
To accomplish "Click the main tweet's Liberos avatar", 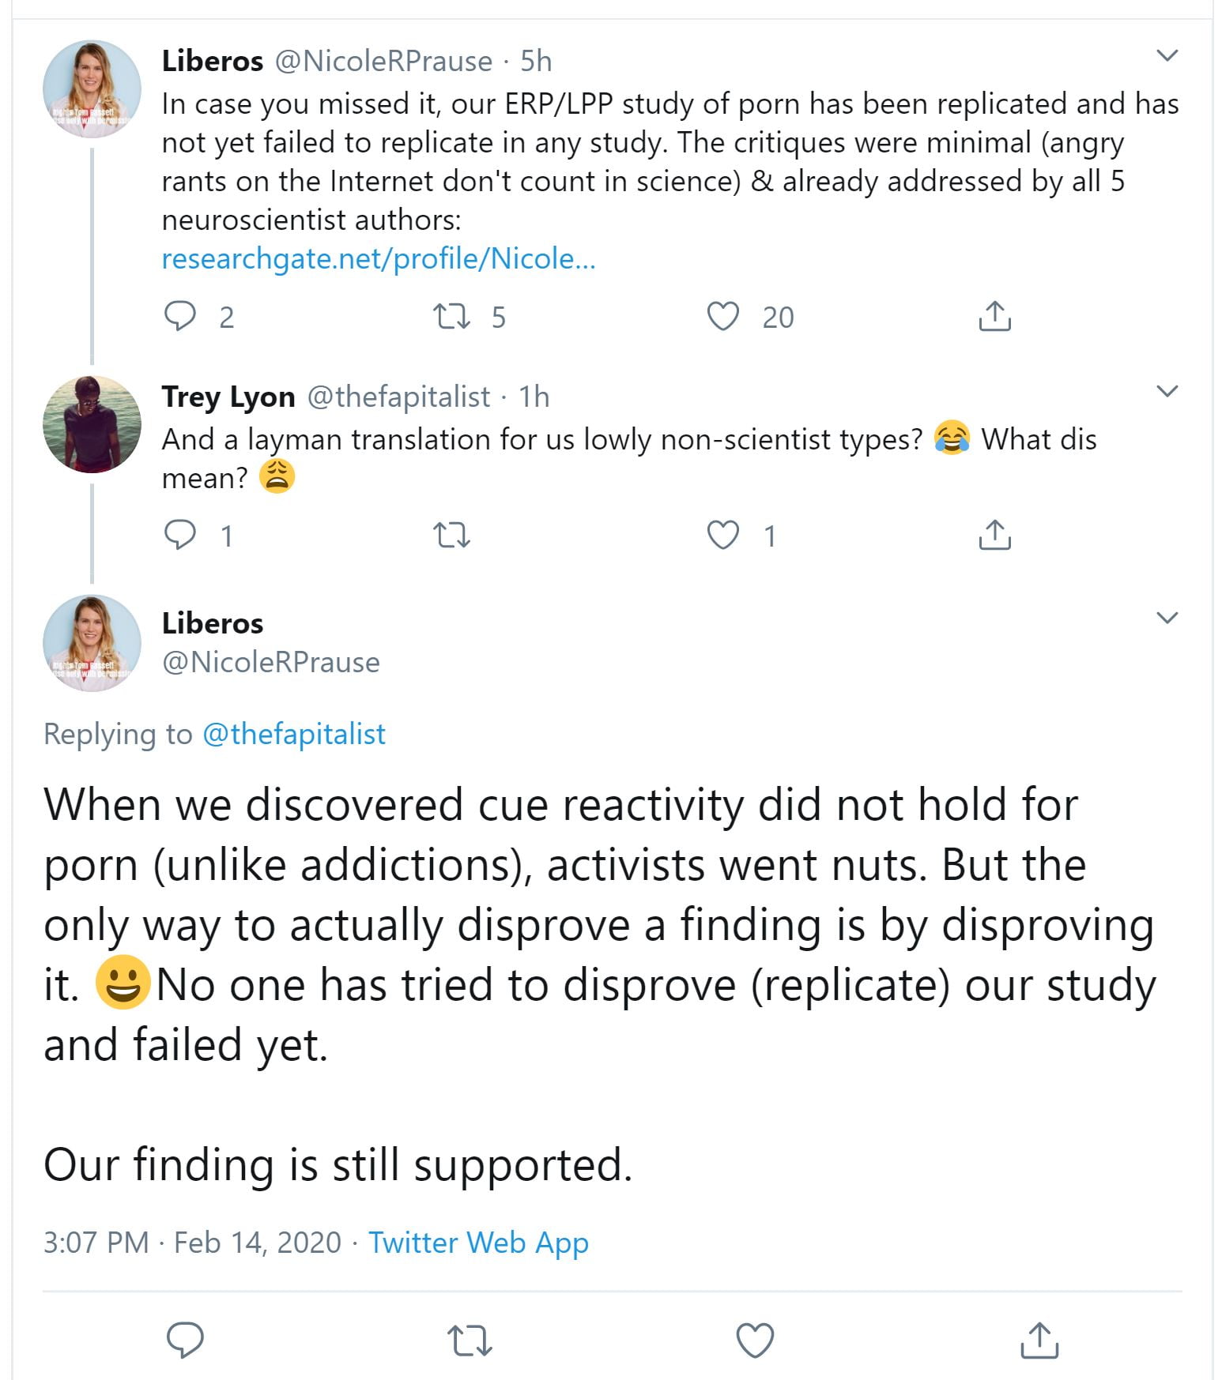I will 92,643.
